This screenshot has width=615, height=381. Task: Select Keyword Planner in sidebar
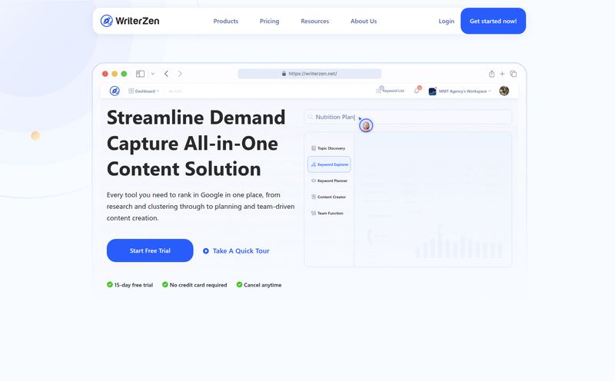(x=329, y=181)
